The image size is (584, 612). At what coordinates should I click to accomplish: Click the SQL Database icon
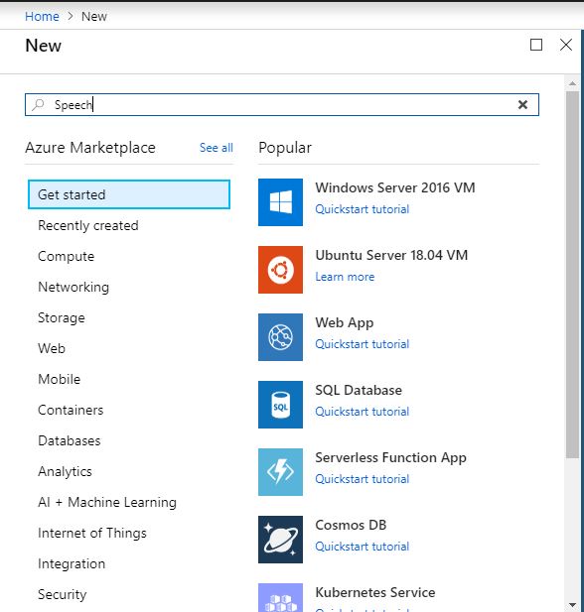point(280,405)
